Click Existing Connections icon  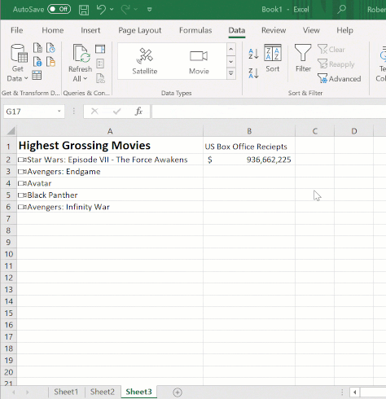[50, 62]
